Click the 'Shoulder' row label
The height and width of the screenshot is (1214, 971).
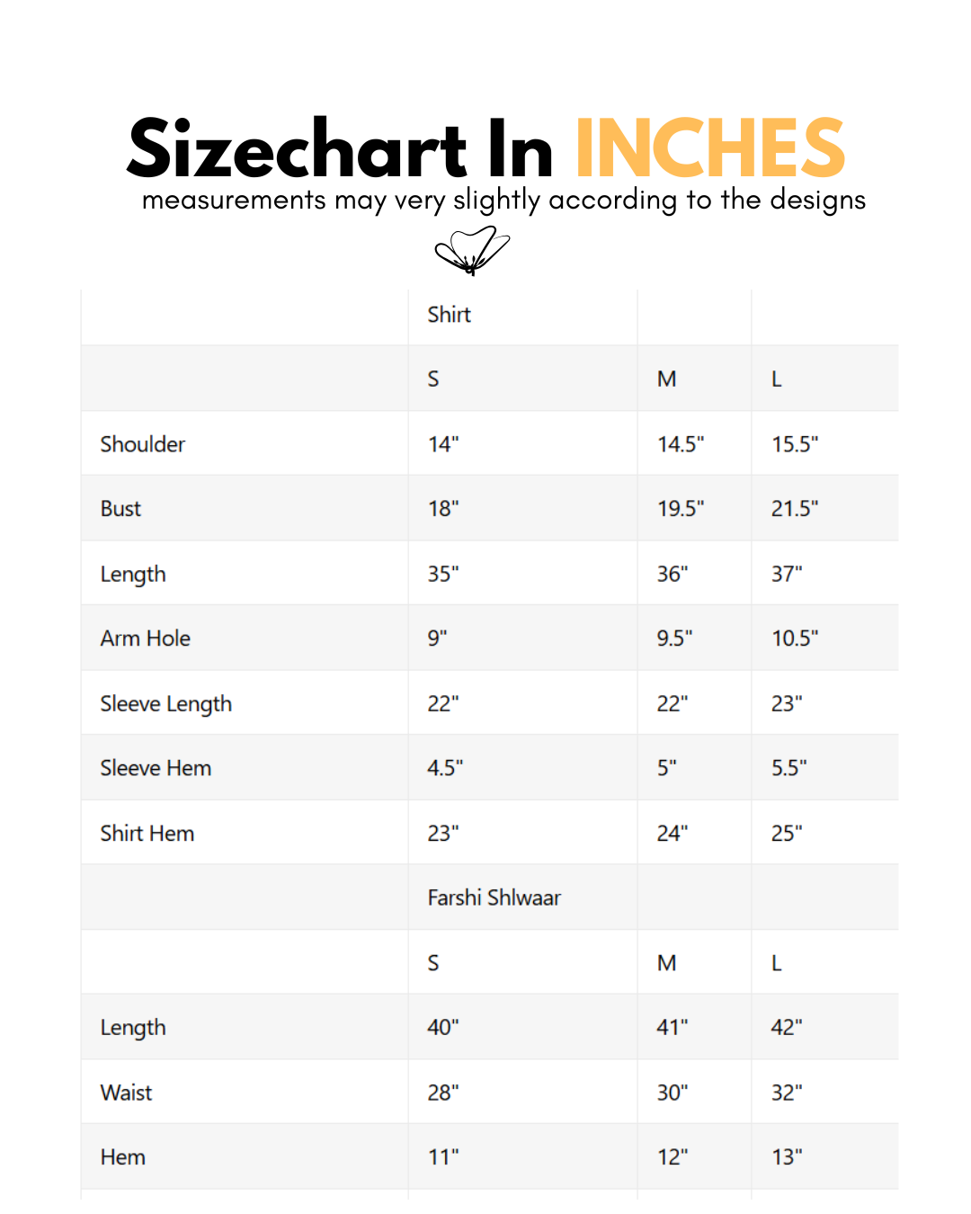click(143, 444)
